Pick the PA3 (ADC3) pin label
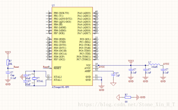The image size is (178, 110). point(84,22)
